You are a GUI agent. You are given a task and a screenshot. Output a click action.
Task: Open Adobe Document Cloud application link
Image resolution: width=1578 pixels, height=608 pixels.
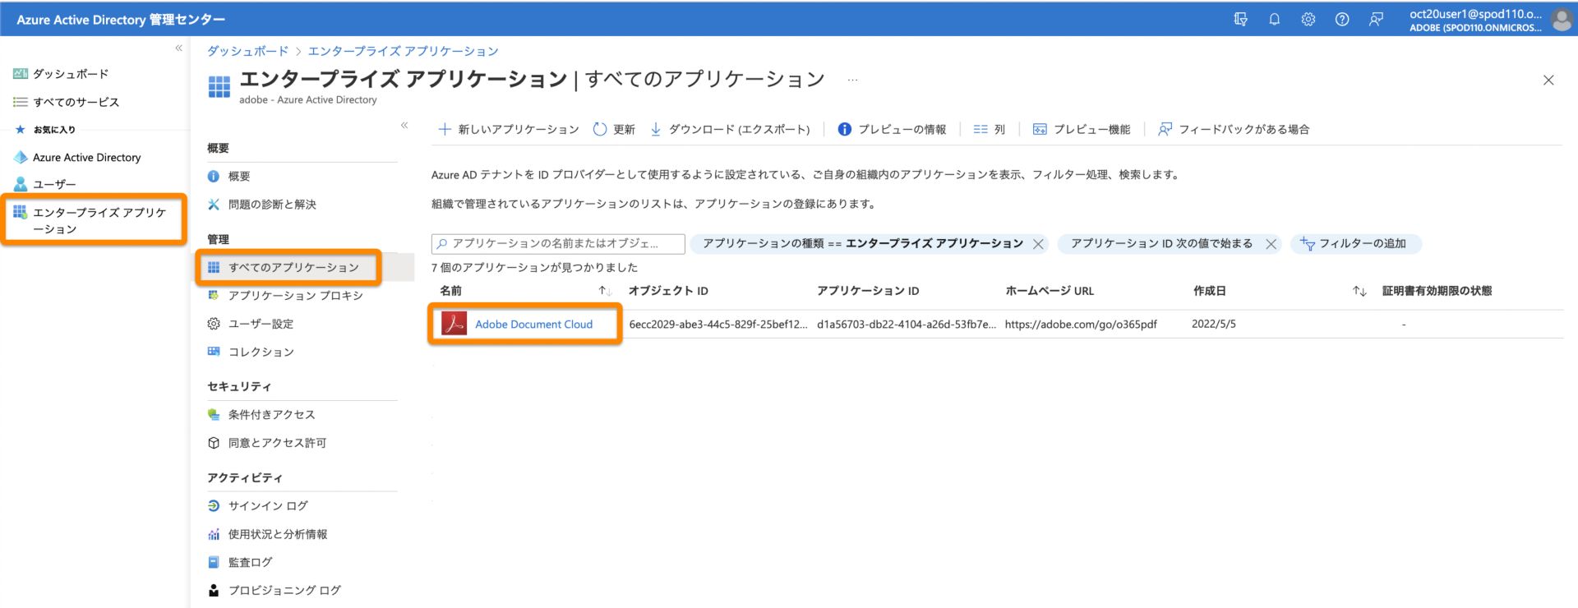(533, 325)
